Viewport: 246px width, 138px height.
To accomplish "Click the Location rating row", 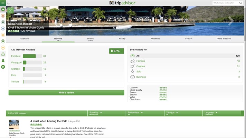I will point(148,88).
